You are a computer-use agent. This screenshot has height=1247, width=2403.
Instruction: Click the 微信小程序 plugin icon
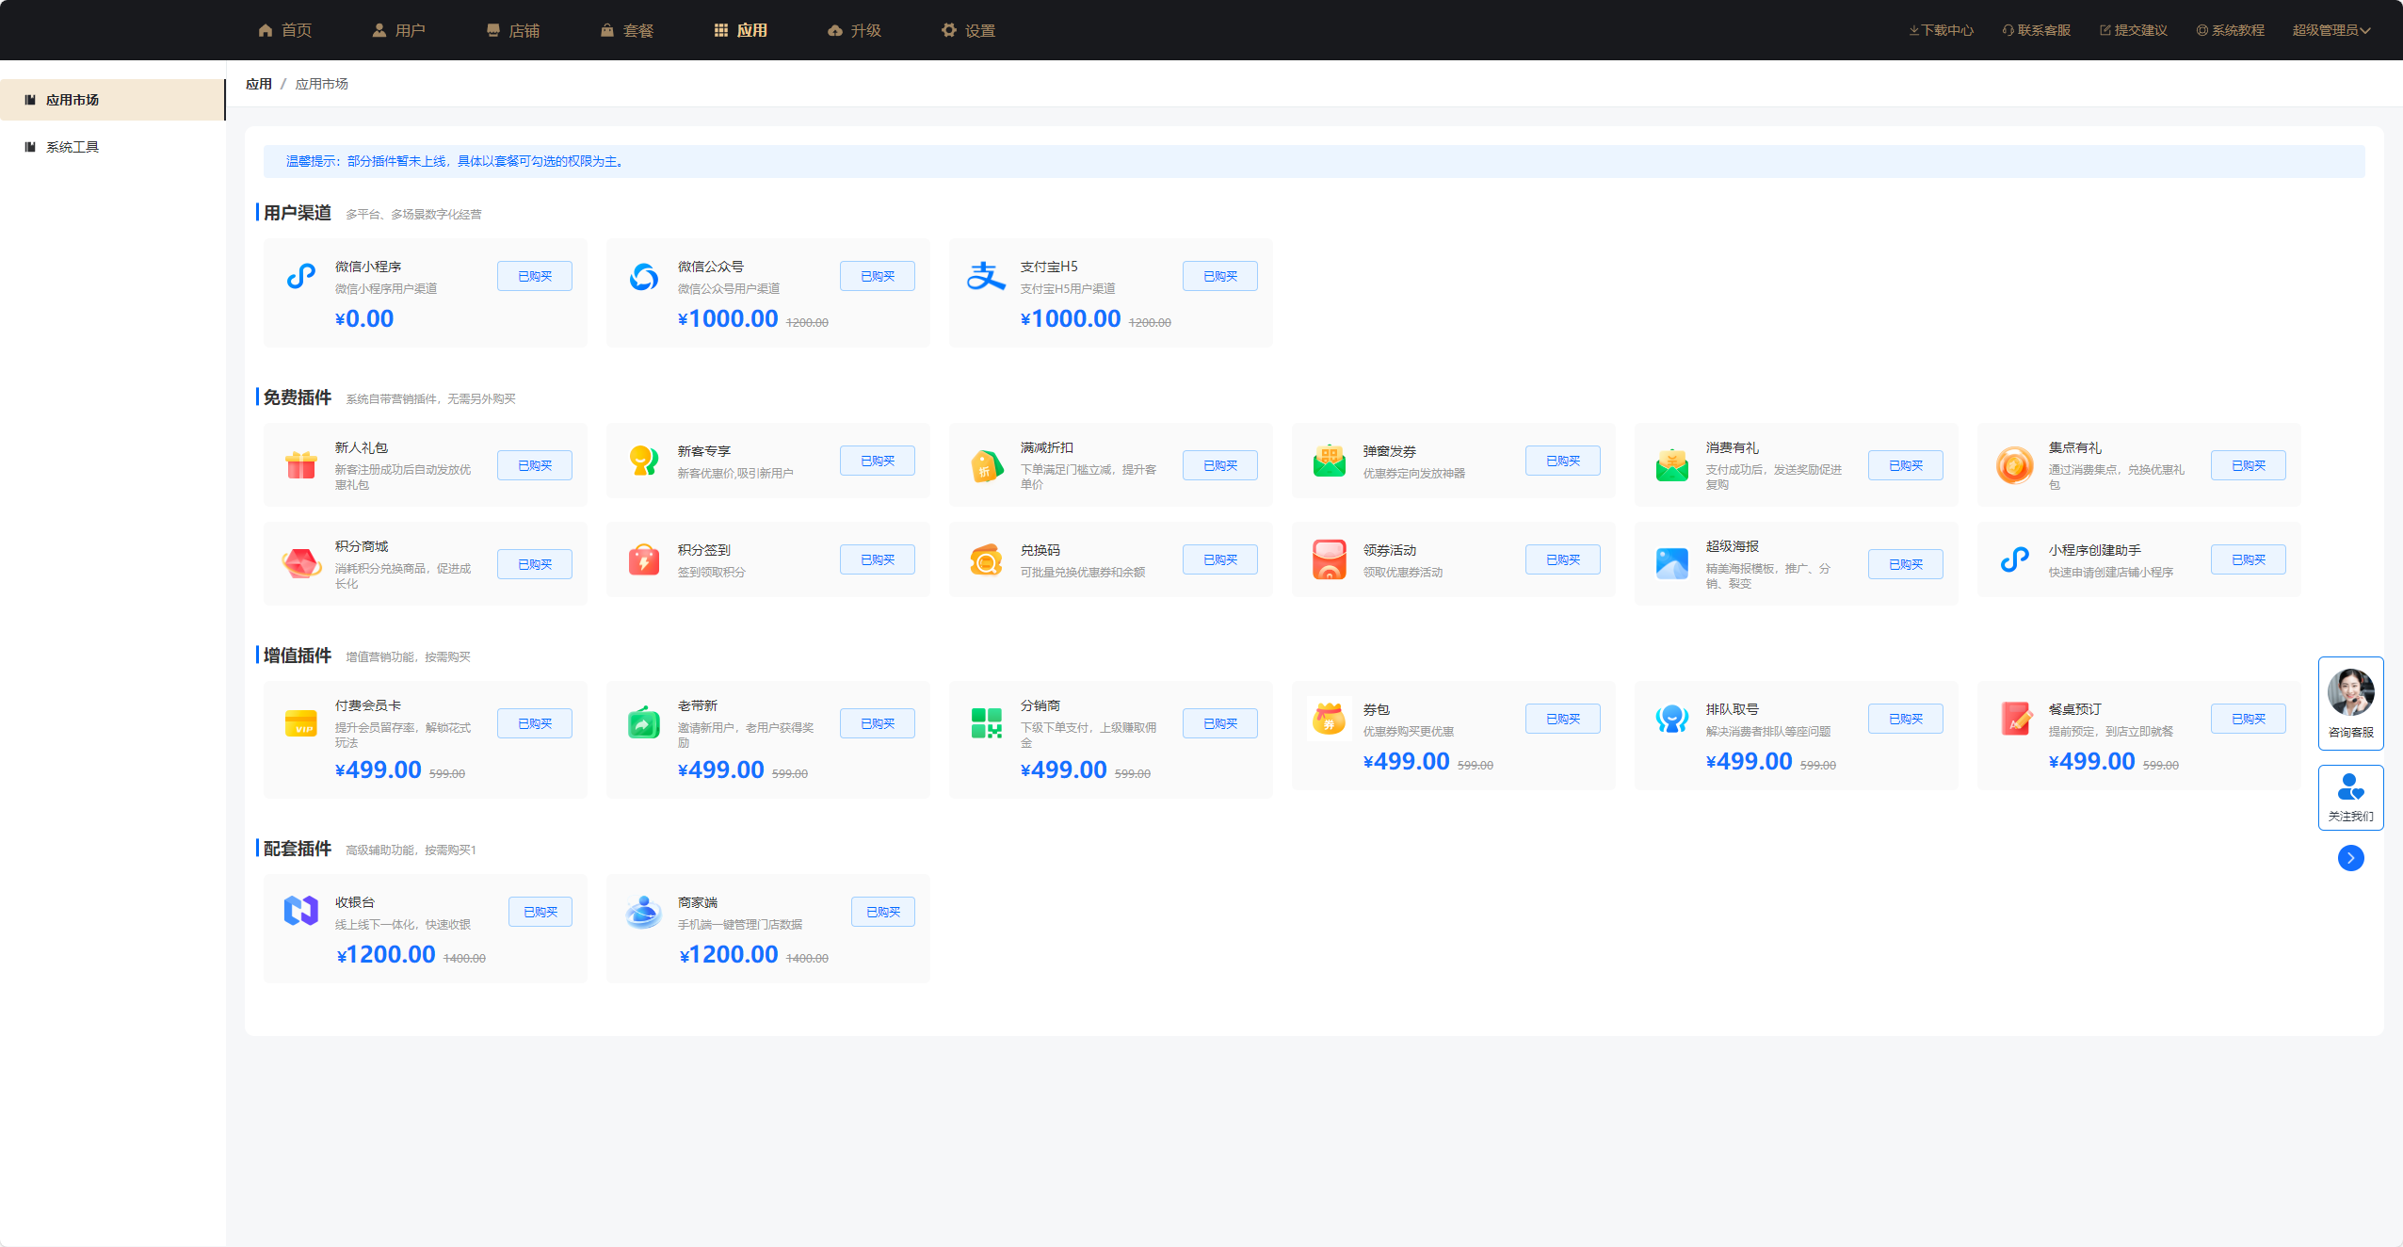(x=301, y=276)
